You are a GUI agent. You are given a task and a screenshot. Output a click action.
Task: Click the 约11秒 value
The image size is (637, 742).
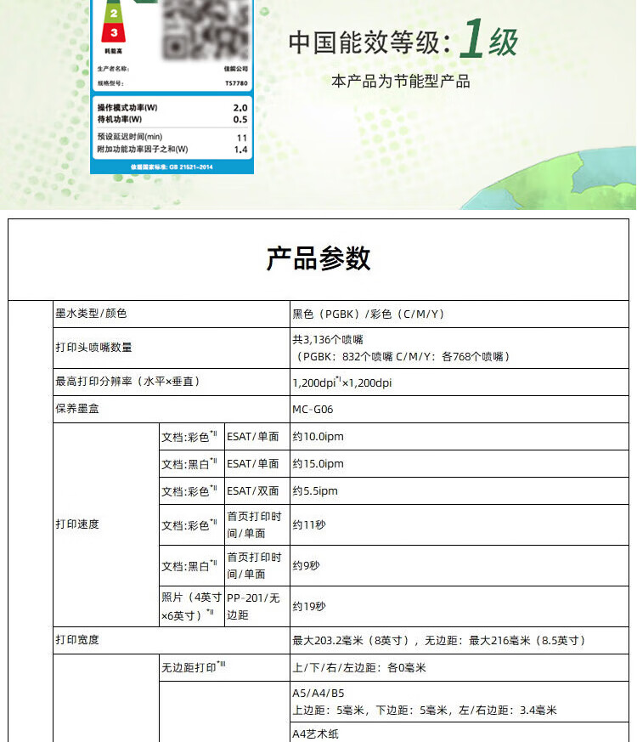point(309,524)
